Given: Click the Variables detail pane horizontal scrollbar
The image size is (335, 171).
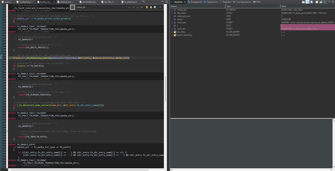Looking at the screenshot, I should 252,170.
